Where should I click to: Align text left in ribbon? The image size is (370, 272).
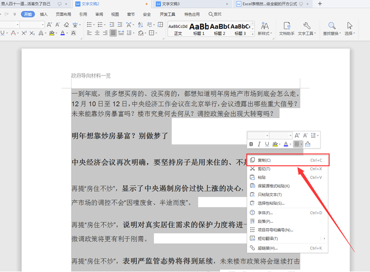click(x=89, y=33)
